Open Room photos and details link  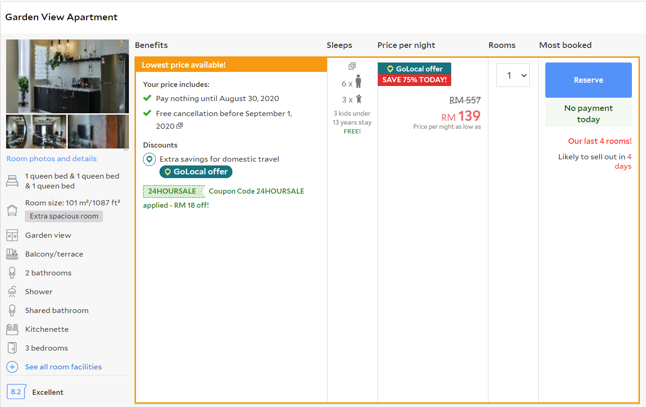point(51,159)
